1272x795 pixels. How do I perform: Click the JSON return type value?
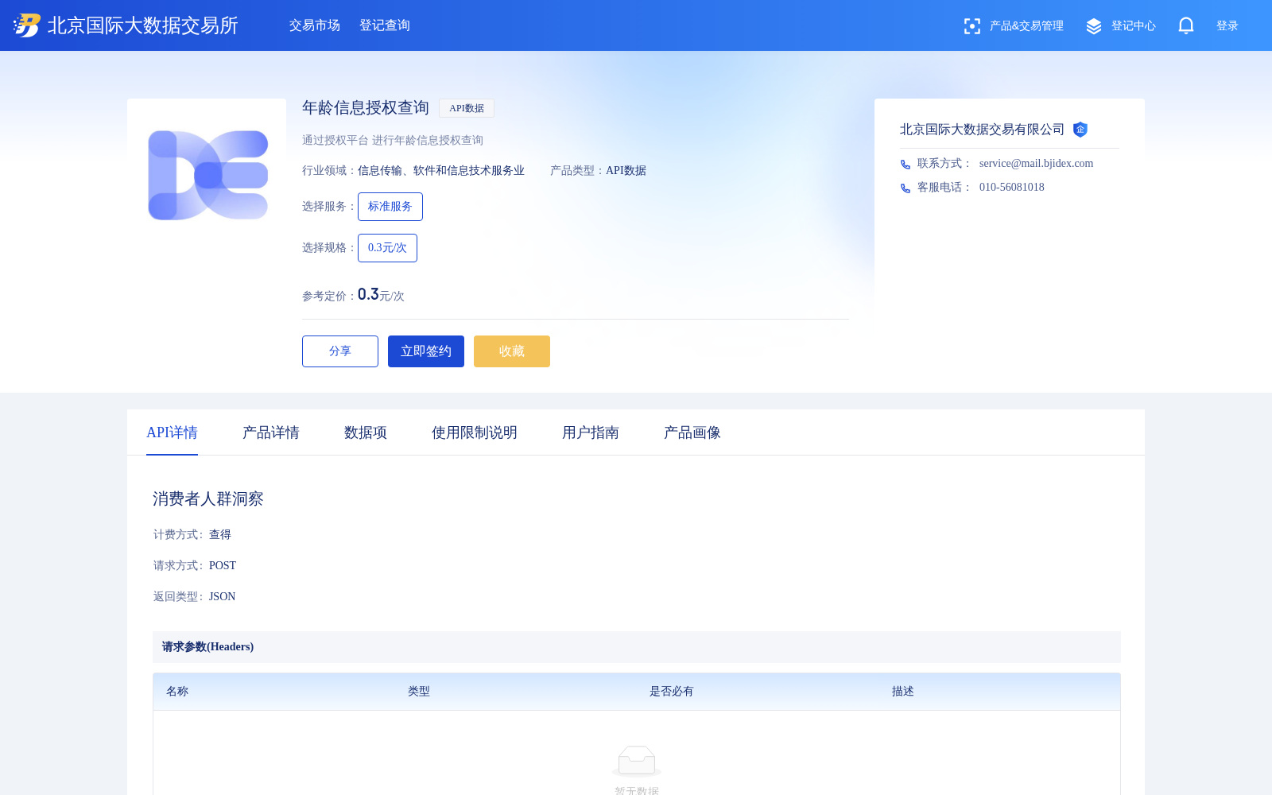click(223, 597)
